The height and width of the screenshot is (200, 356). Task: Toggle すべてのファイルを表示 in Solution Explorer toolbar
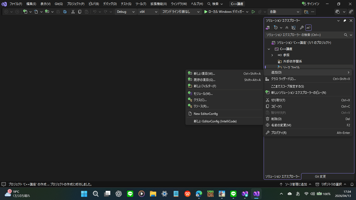[x=293, y=27]
